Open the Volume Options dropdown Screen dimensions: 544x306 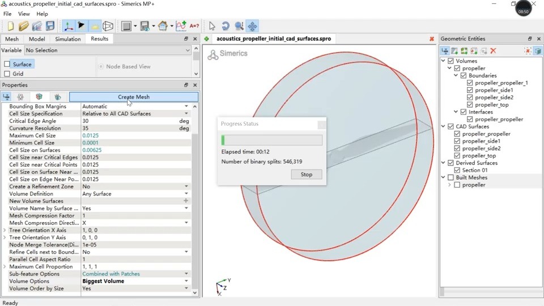tap(186, 281)
